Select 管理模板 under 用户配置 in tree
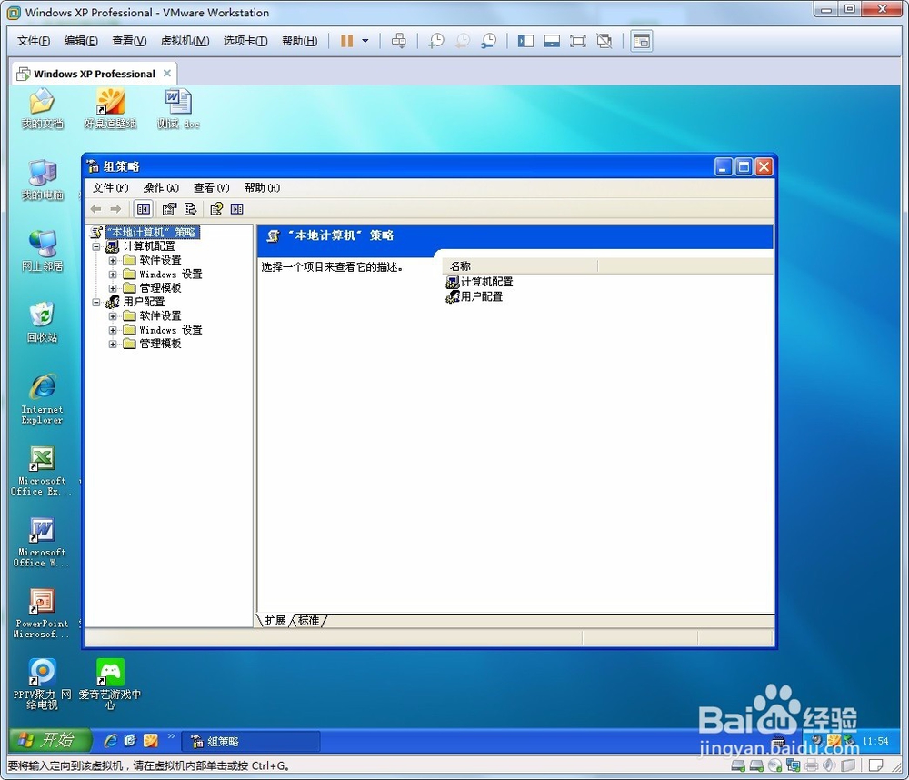 (160, 344)
